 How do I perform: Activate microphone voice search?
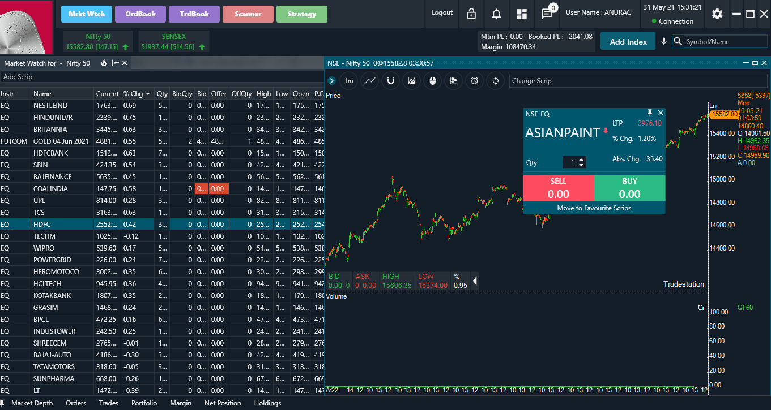coord(664,41)
